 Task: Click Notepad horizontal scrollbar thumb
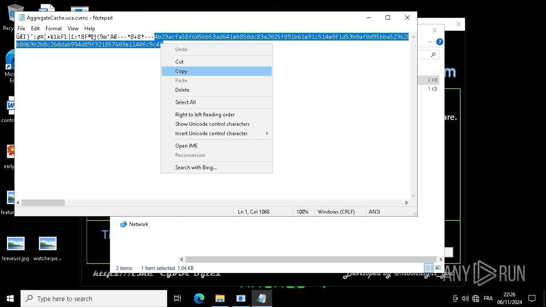point(43,203)
